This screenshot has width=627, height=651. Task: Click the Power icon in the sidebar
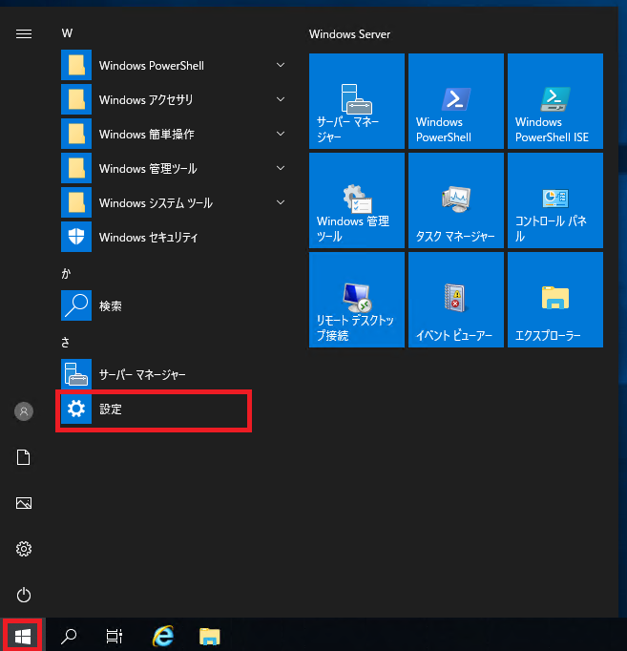pos(24,595)
